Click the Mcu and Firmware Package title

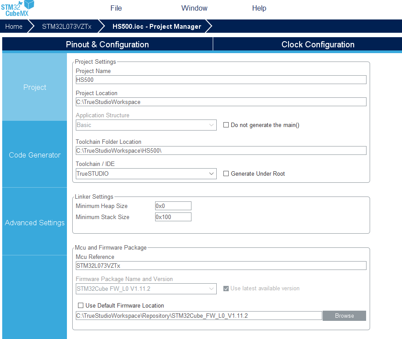click(x=110, y=247)
